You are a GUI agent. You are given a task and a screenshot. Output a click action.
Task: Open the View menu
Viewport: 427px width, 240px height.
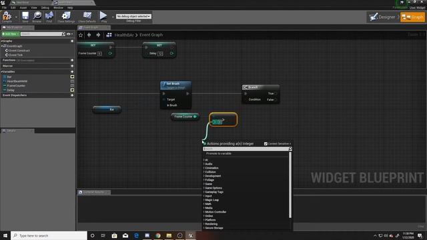(x=34, y=7)
